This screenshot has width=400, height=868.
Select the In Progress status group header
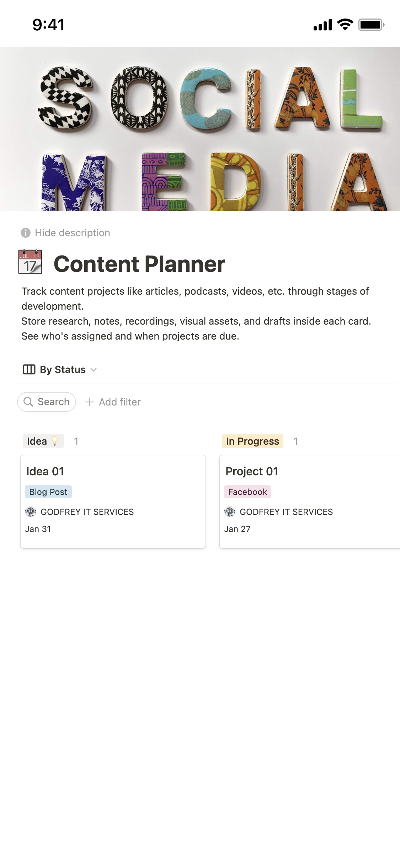252,441
